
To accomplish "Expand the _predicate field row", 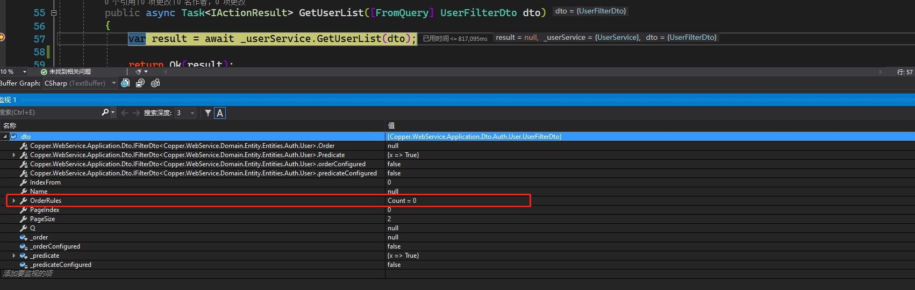I will coord(14,256).
